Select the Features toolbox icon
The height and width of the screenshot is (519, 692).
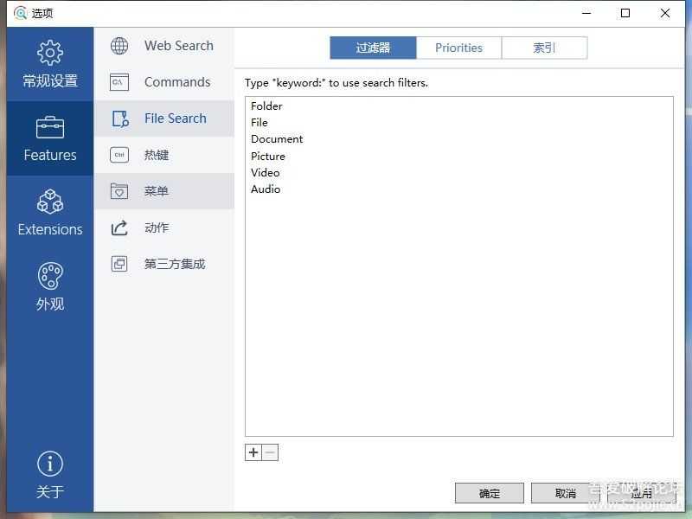(x=50, y=128)
